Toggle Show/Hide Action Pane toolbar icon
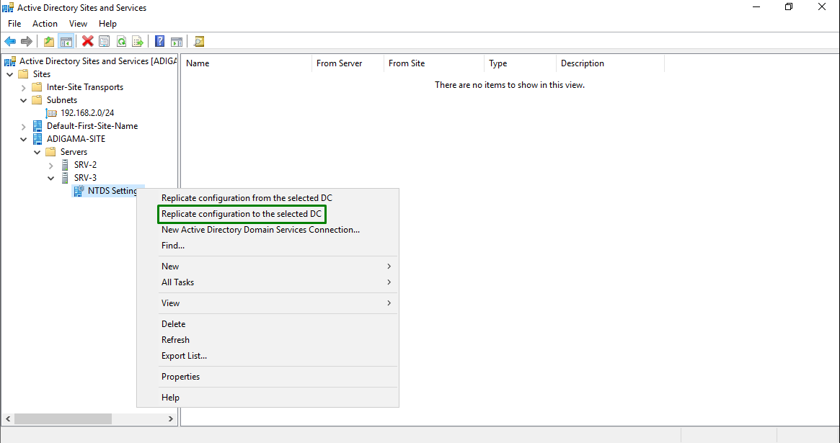 coord(176,41)
